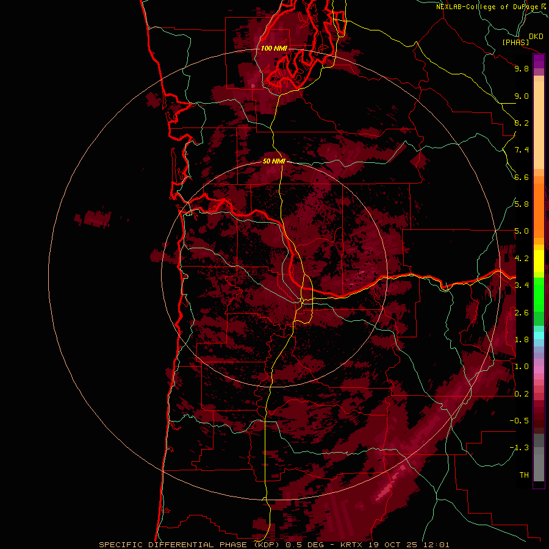549x549 pixels.
Task: Click the NEXLAB-College of DuPage credit text
Action: (x=488, y=7)
